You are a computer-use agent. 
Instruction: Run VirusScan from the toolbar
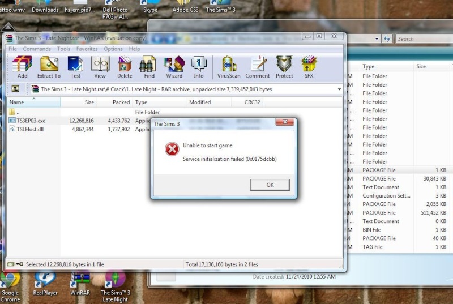229,66
